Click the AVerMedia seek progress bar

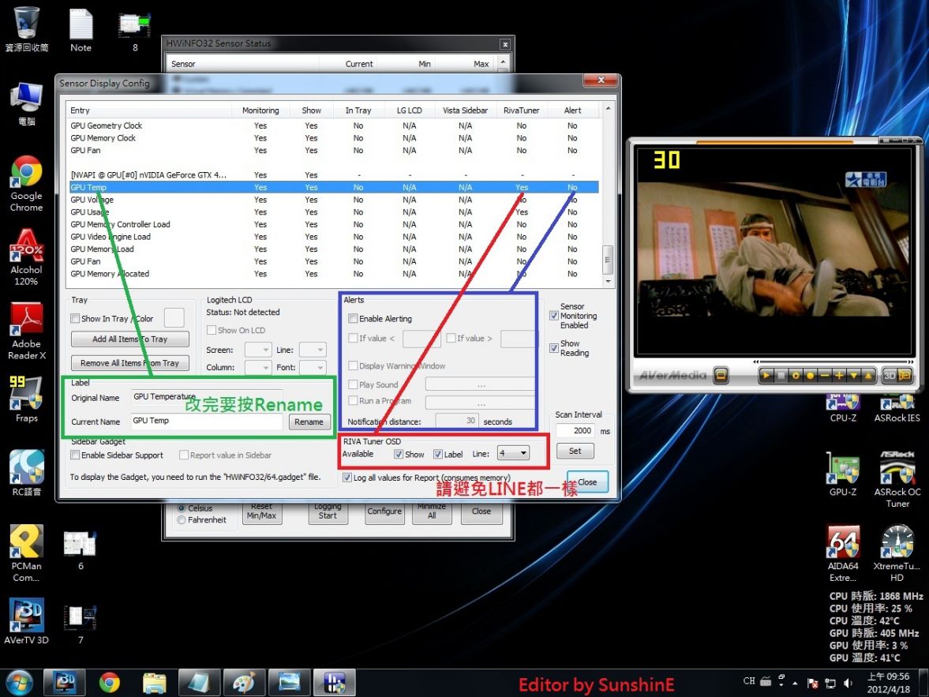(833, 362)
